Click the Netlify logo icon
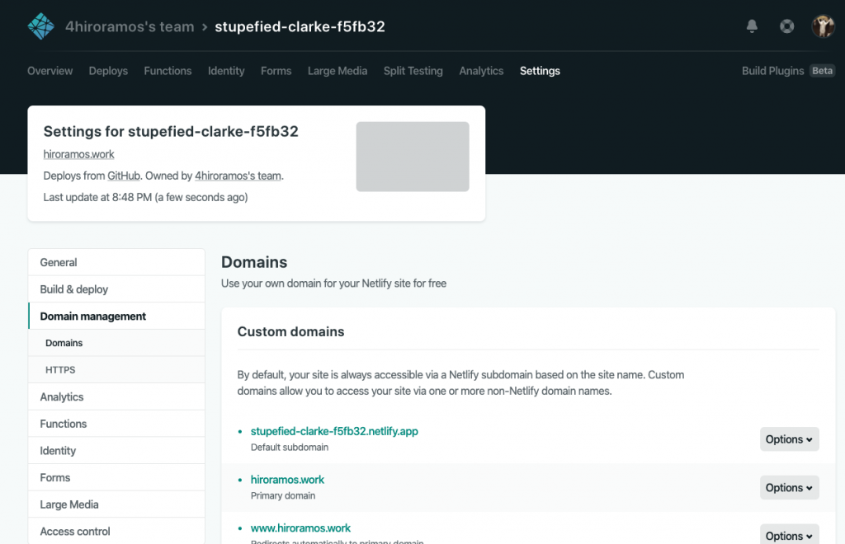The image size is (845, 544). click(41, 26)
